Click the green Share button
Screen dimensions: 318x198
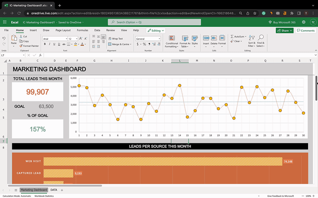pos(284,30)
